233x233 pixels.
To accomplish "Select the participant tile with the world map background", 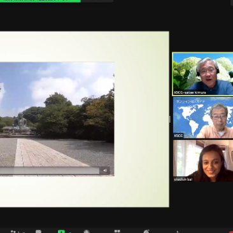I will tap(203, 118).
